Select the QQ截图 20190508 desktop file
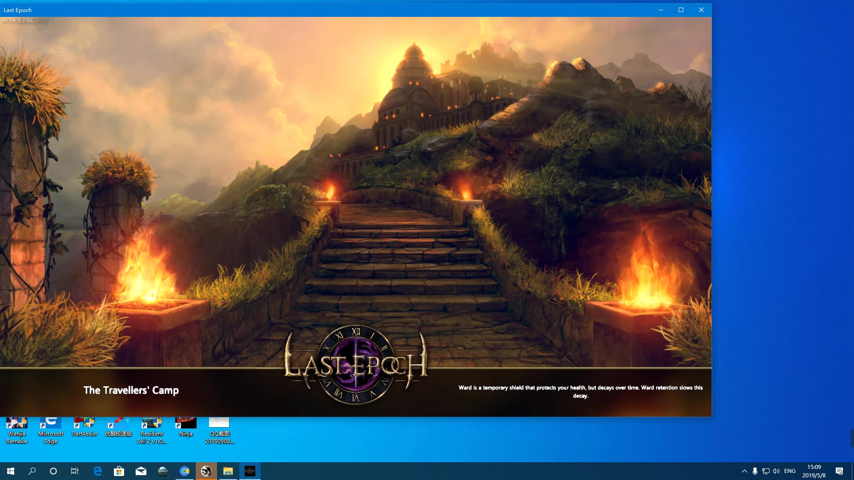 click(219, 431)
